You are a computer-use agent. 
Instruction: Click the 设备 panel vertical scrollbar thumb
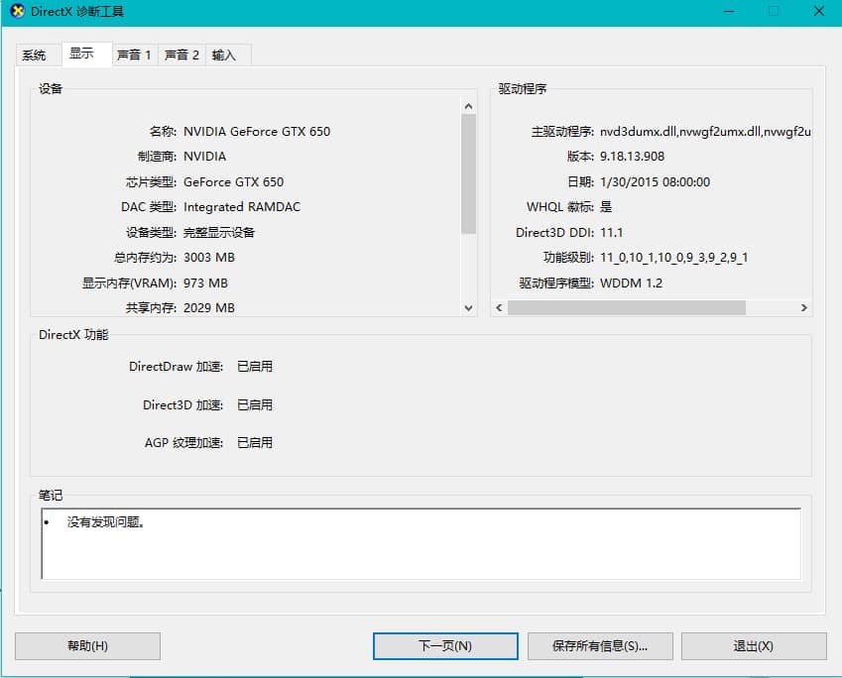[469, 173]
